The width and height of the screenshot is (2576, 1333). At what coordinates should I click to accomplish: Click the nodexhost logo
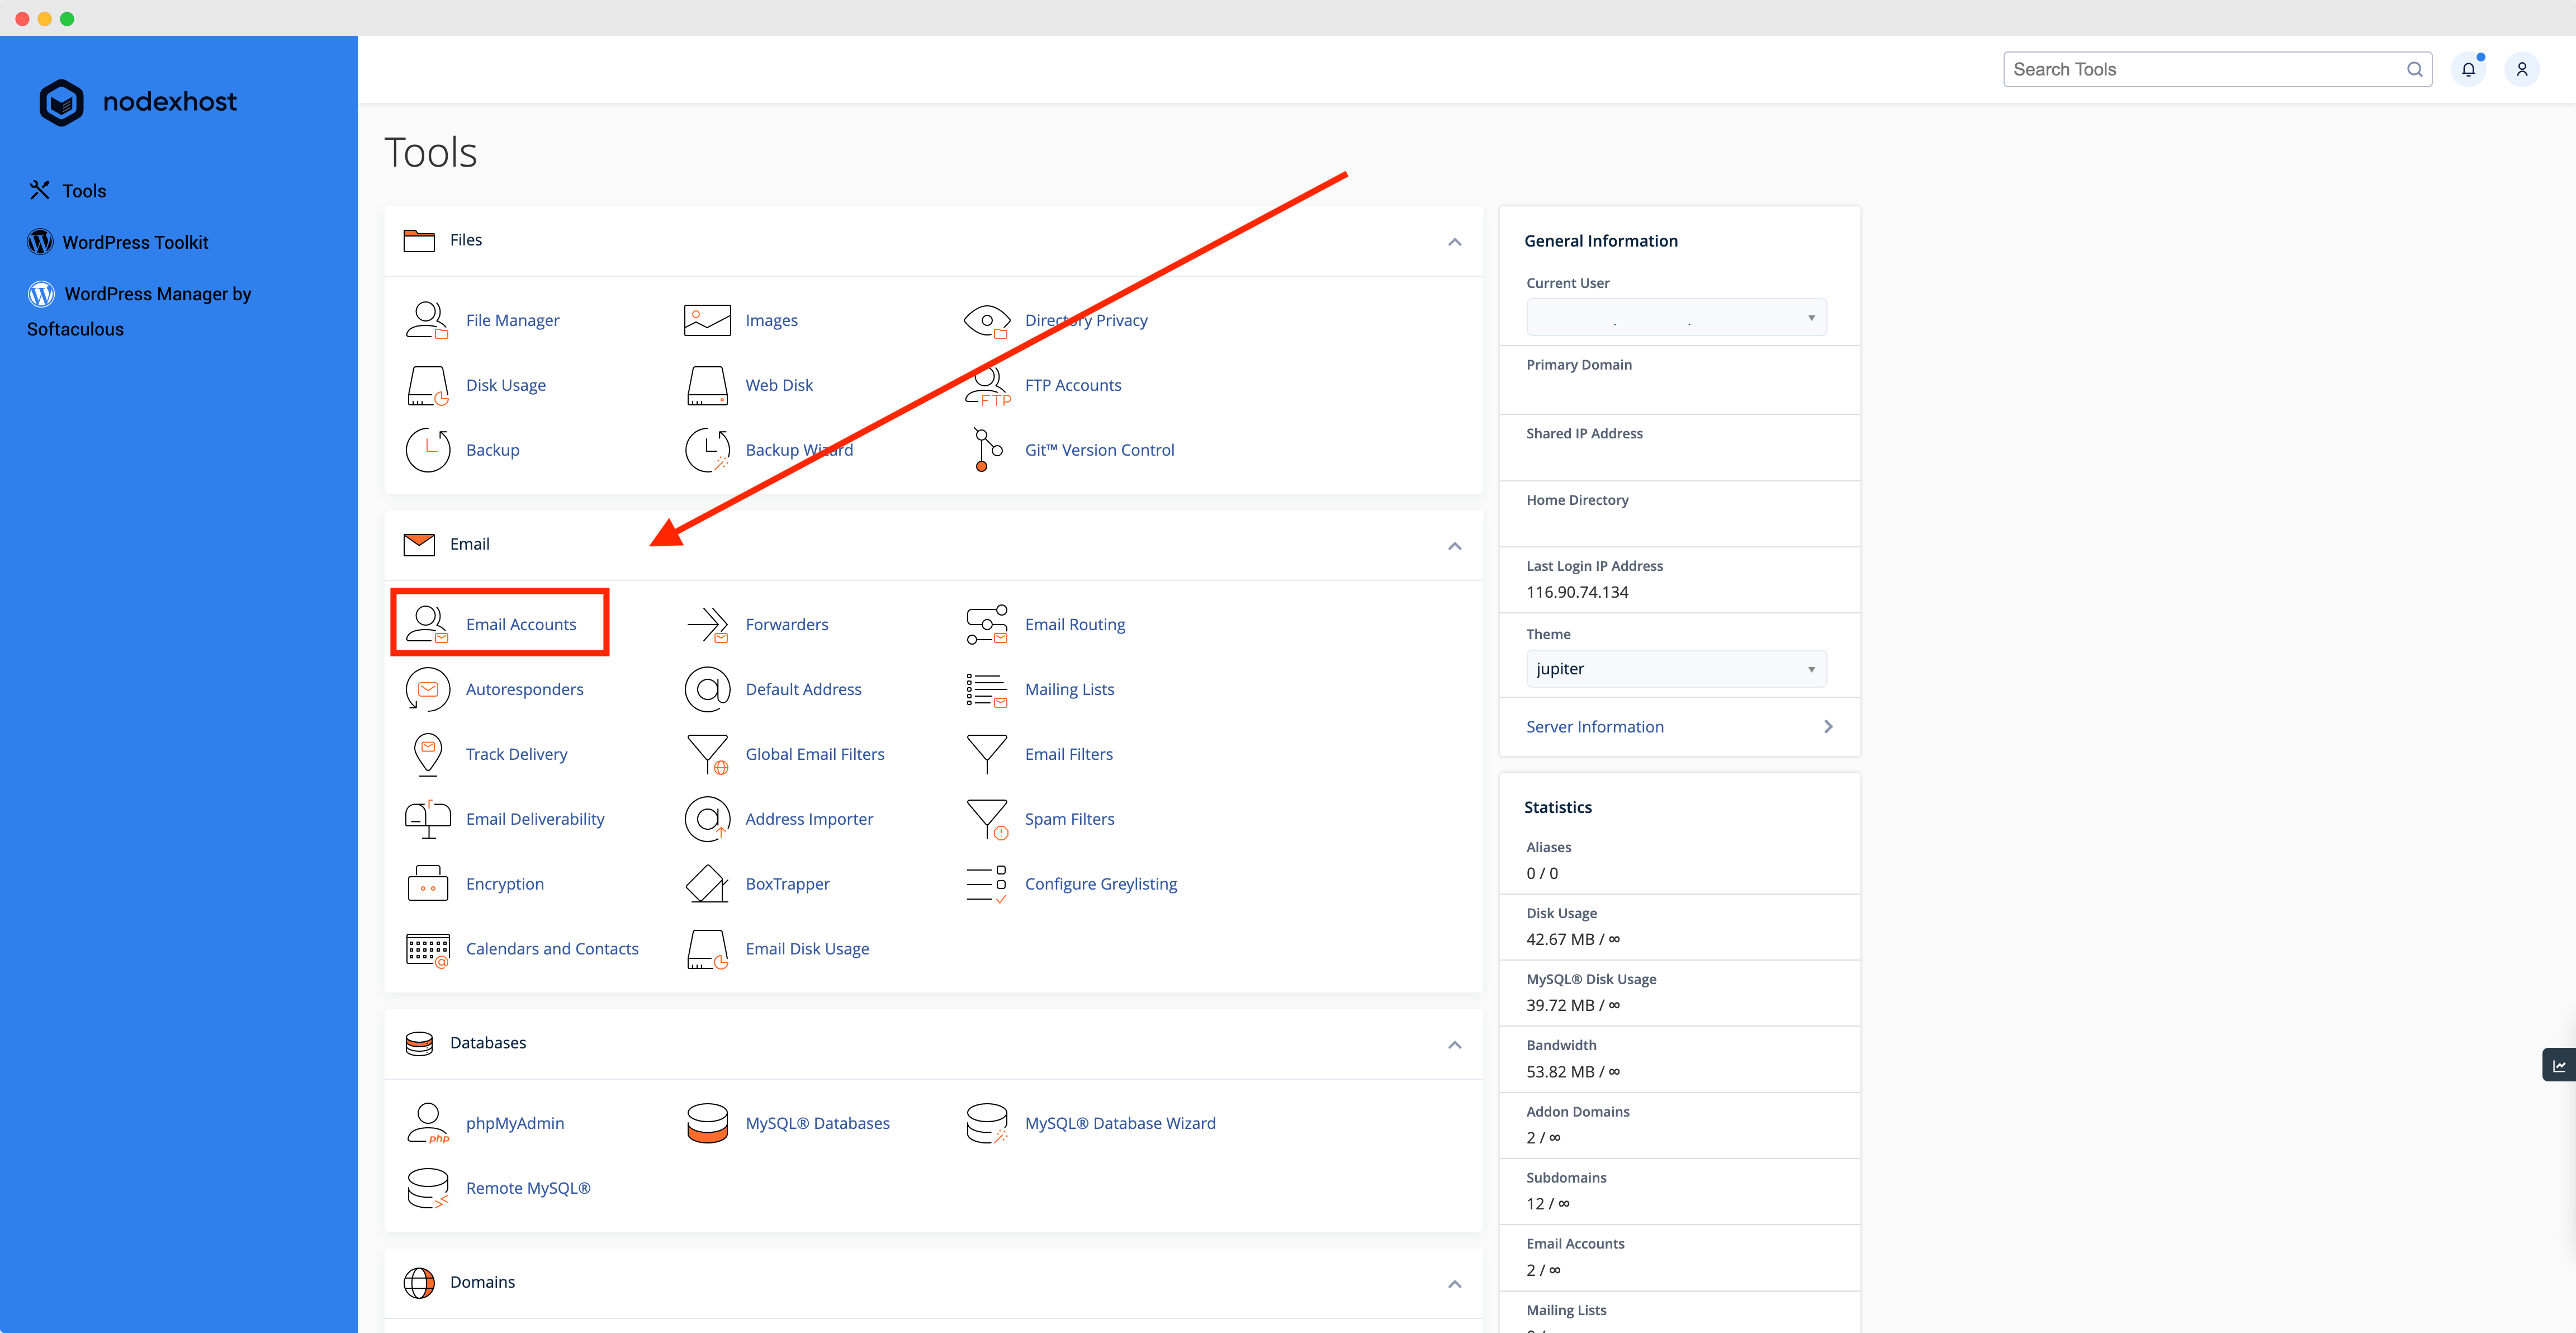(x=138, y=102)
